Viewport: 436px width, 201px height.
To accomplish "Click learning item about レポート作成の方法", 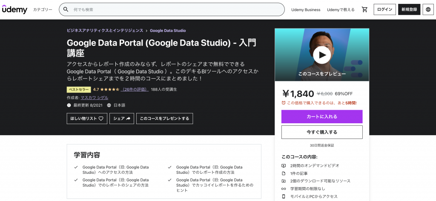I will [x=209, y=170].
